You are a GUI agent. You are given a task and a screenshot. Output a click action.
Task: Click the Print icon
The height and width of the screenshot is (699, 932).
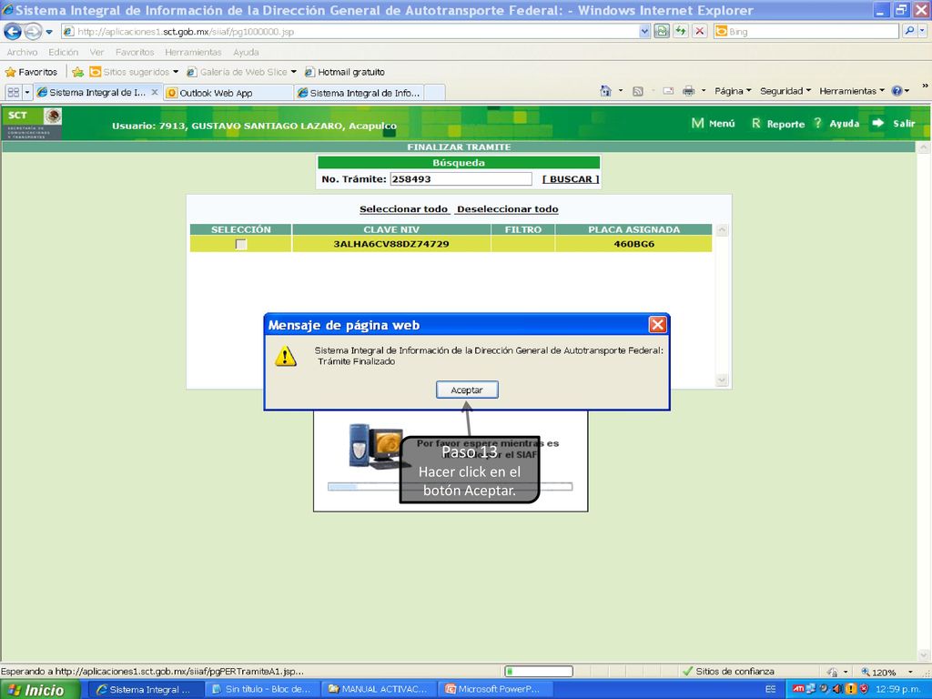[x=688, y=91]
